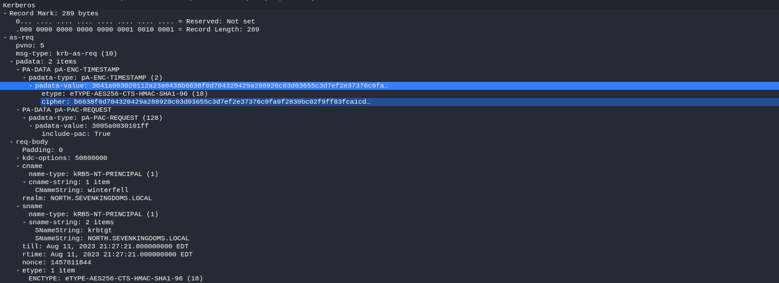Collapse the as-req tree node
Screen dimensions: 779x283
point(5,37)
